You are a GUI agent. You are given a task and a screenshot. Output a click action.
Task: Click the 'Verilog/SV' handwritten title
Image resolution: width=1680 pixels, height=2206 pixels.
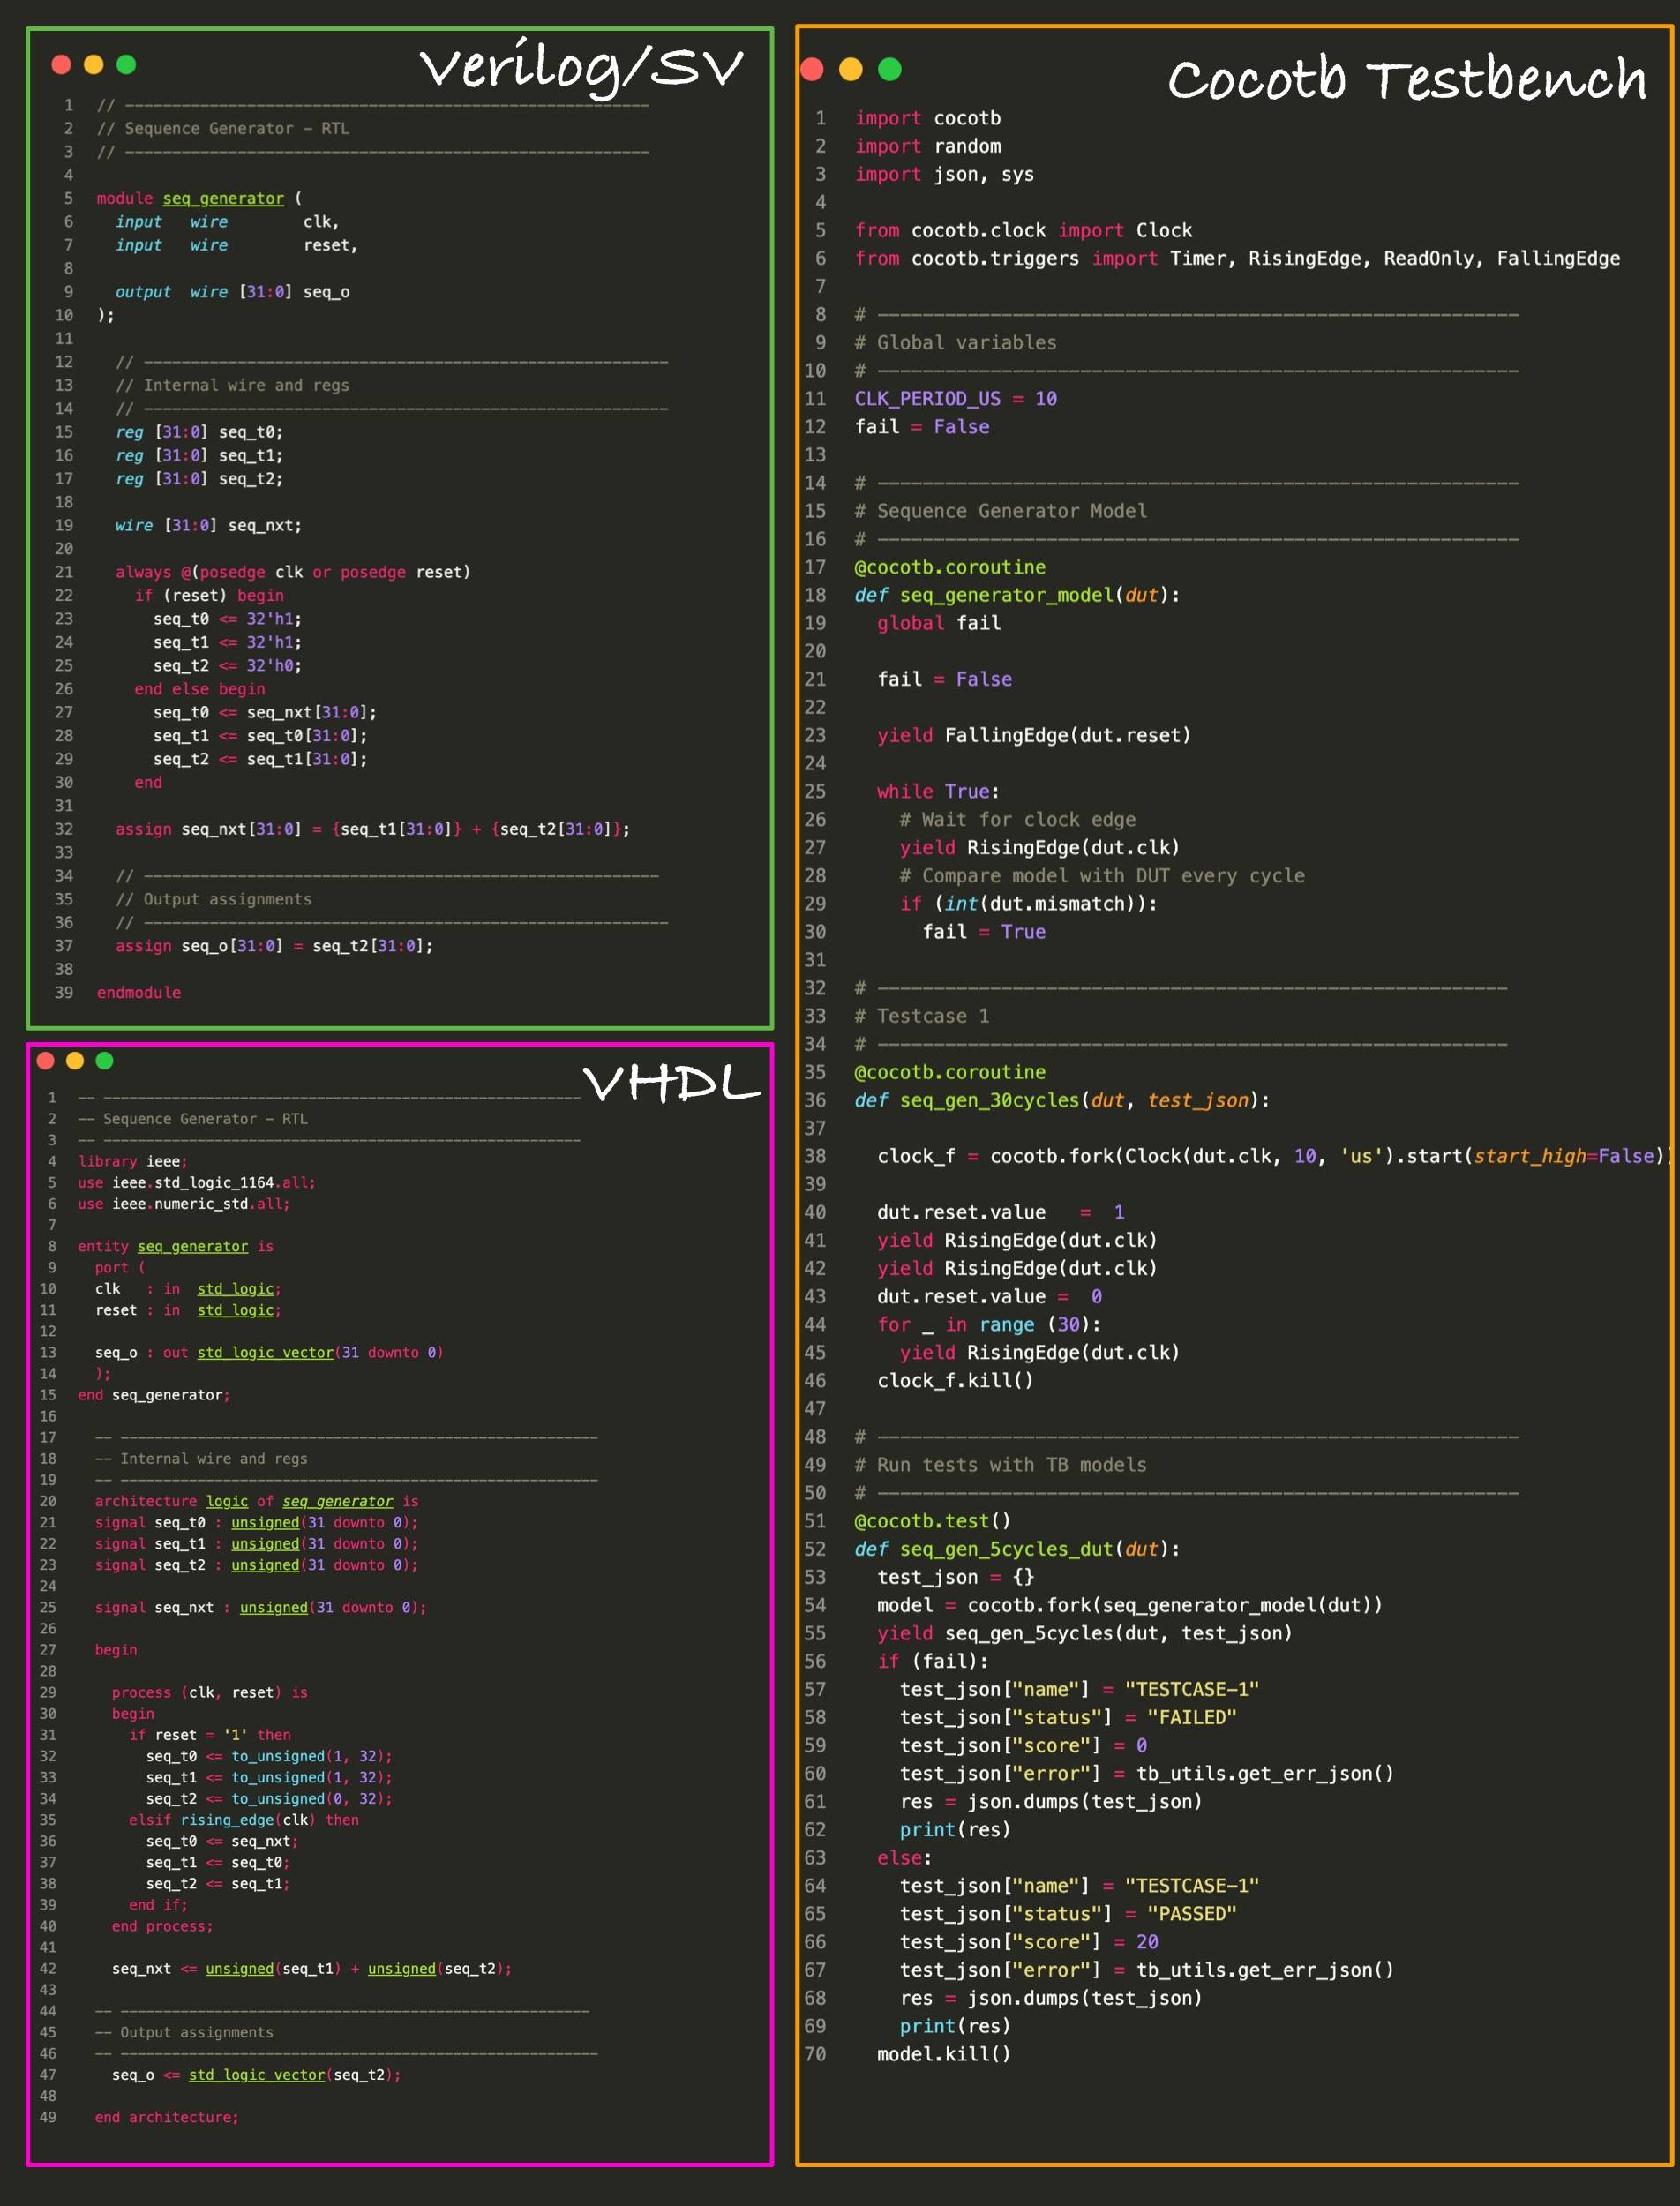point(581,68)
